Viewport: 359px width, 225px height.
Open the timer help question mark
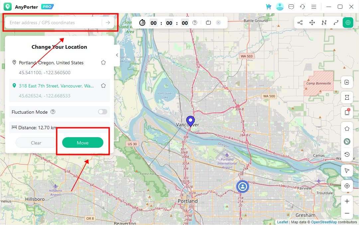(x=195, y=23)
